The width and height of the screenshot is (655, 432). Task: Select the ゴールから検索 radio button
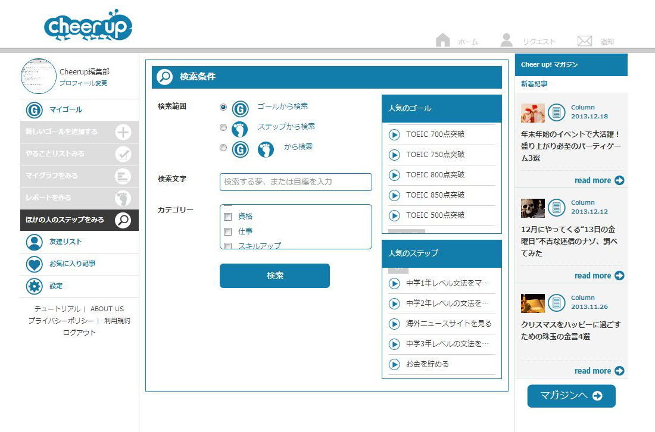(x=223, y=108)
